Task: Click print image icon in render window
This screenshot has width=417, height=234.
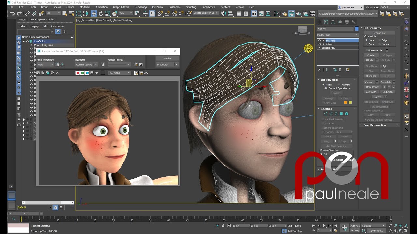Action: coord(52,73)
